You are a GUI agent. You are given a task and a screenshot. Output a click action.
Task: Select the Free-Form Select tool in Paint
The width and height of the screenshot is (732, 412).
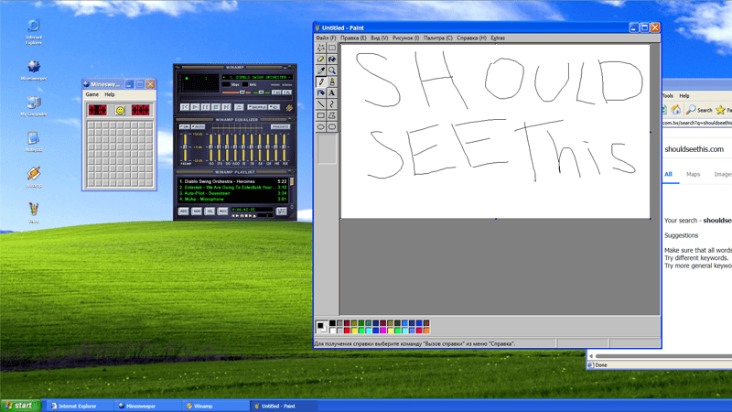click(x=321, y=48)
